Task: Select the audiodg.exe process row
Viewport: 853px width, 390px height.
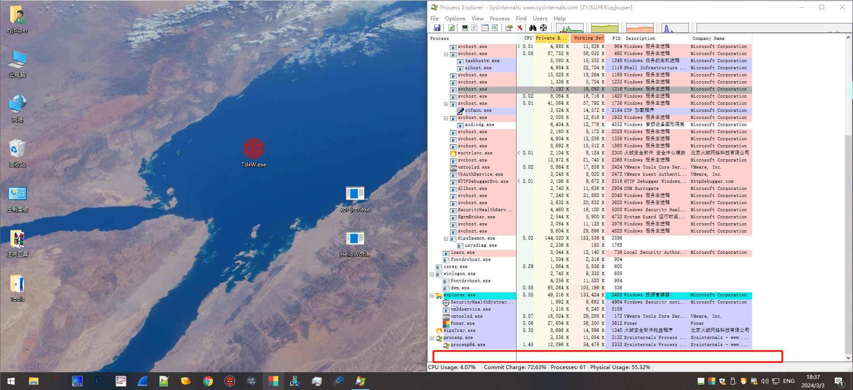Action: click(x=590, y=125)
